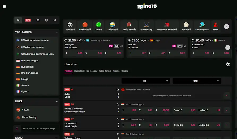The height and width of the screenshot is (139, 237).
Task: Collapse the Top Leagues panel
Action: pos(57,32)
